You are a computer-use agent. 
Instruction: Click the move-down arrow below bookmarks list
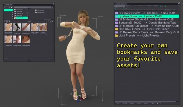tap(160, 103)
